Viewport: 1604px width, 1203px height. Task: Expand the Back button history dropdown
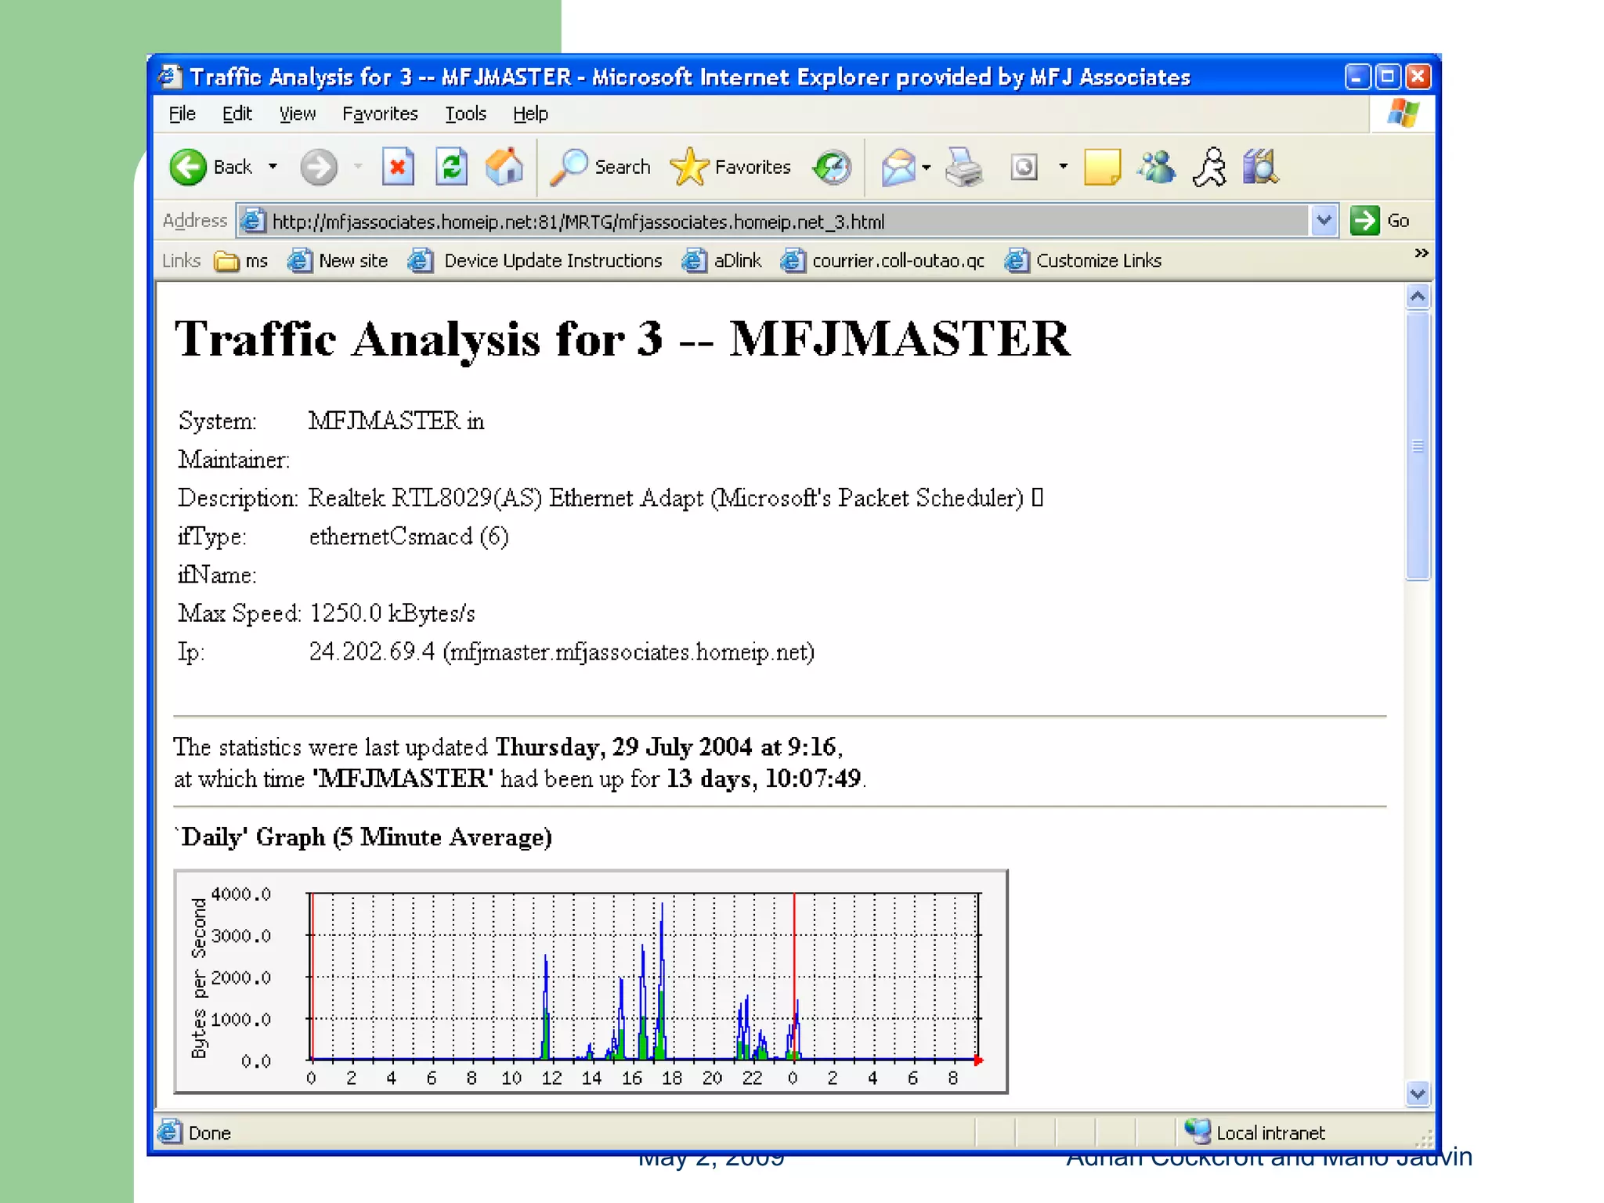[273, 167]
